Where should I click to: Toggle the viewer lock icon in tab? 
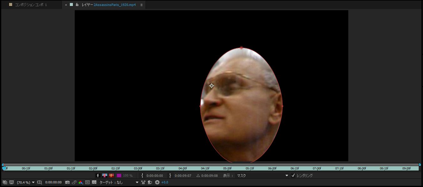click(77, 5)
